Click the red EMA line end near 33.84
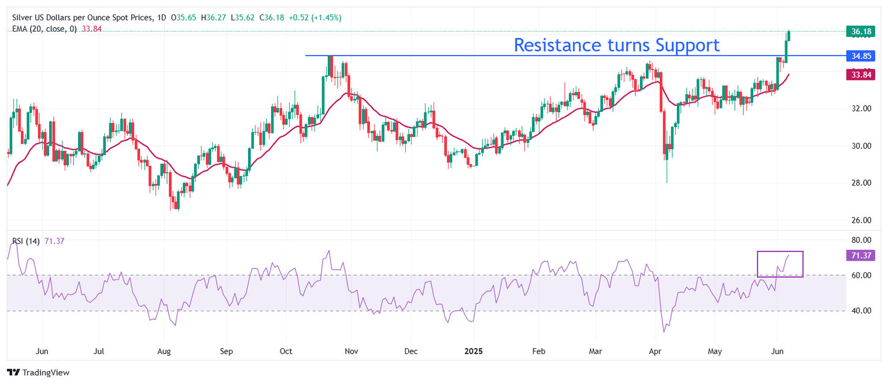888x384 pixels. tap(788, 75)
